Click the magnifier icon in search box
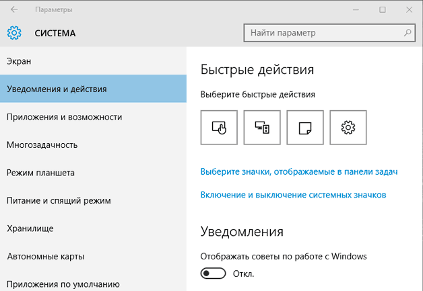 click(408, 33)
